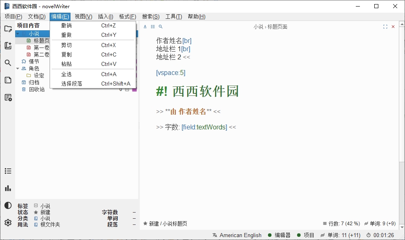Open the project tree view sidebar icon

coord(8,29)
